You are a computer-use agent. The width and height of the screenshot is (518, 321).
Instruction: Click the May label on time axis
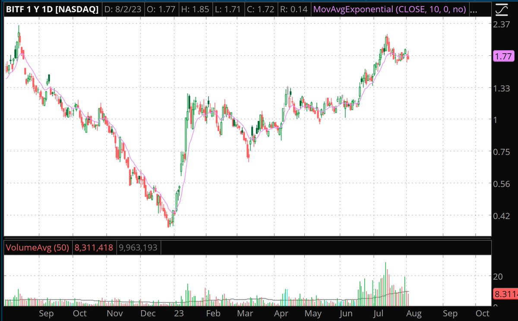tap(313, 313)
